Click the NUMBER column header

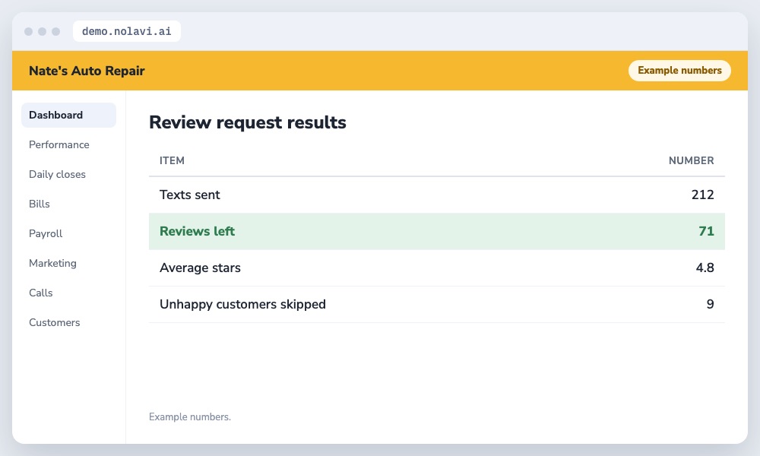coord(691,160)
